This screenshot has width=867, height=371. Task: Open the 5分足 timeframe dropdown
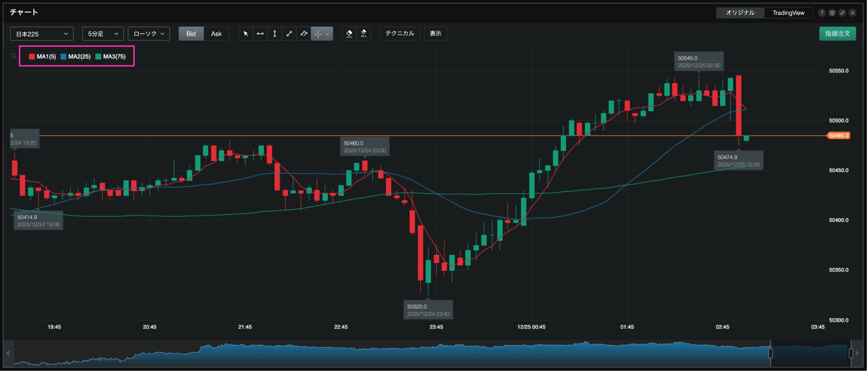[x=103, y=34]
